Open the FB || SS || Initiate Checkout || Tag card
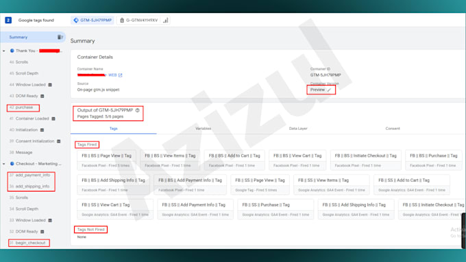The width and height of the screenshot is (466, 262). 432,209
